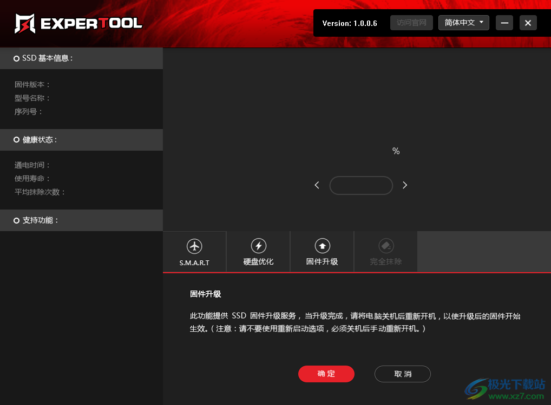Click the 平均抹除次数 label
The height and width of the screenshot is (405, 551).
[40, 192]
